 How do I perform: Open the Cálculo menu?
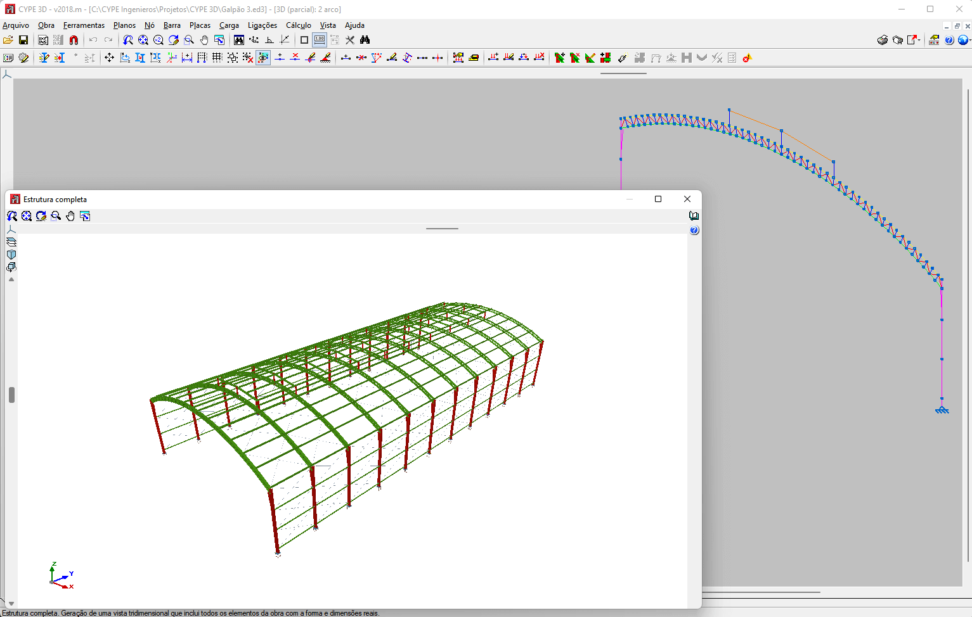point(298,25)
